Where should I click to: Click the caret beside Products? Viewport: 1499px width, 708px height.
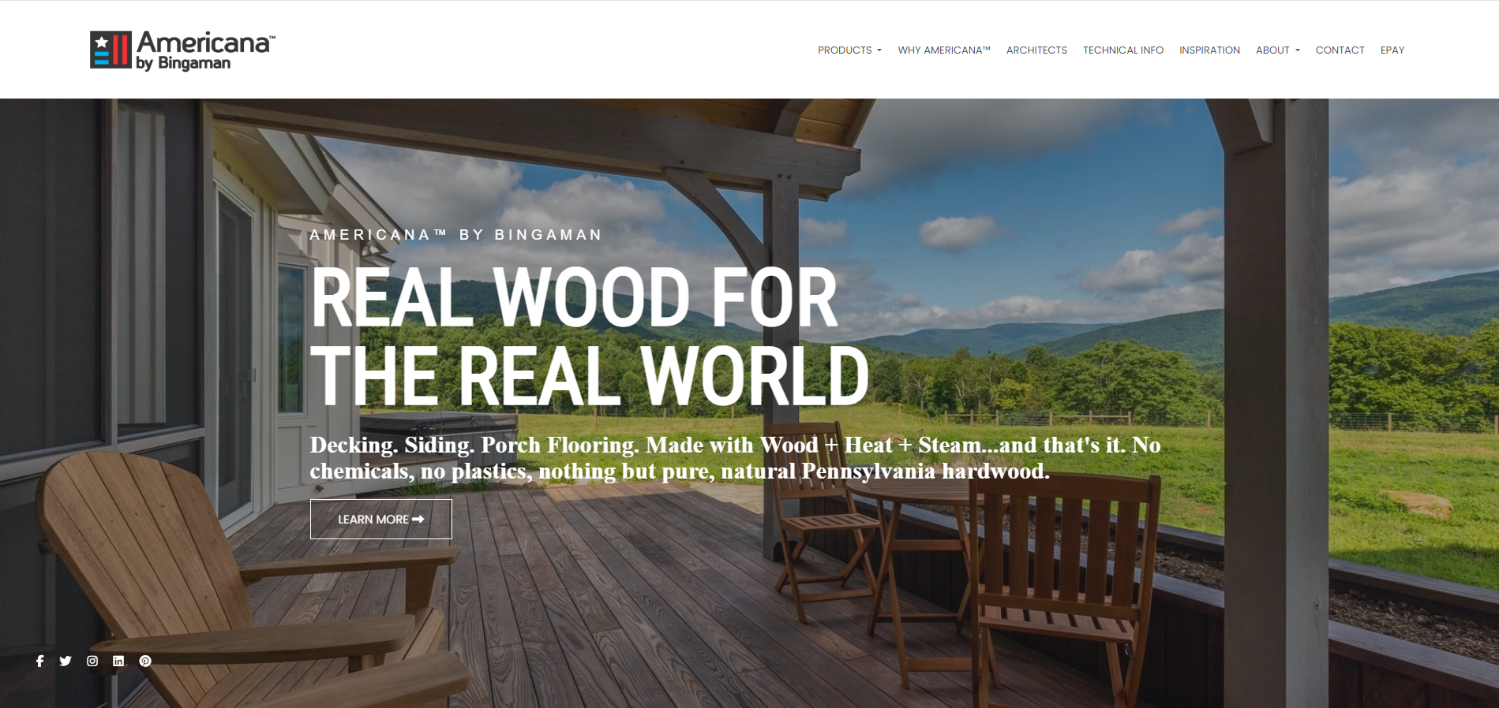pyautogui.click(x=879, y=50)
